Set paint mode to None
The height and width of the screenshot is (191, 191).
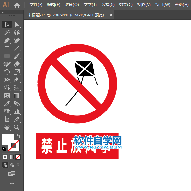pyautogui.click(x=18, y=157)
